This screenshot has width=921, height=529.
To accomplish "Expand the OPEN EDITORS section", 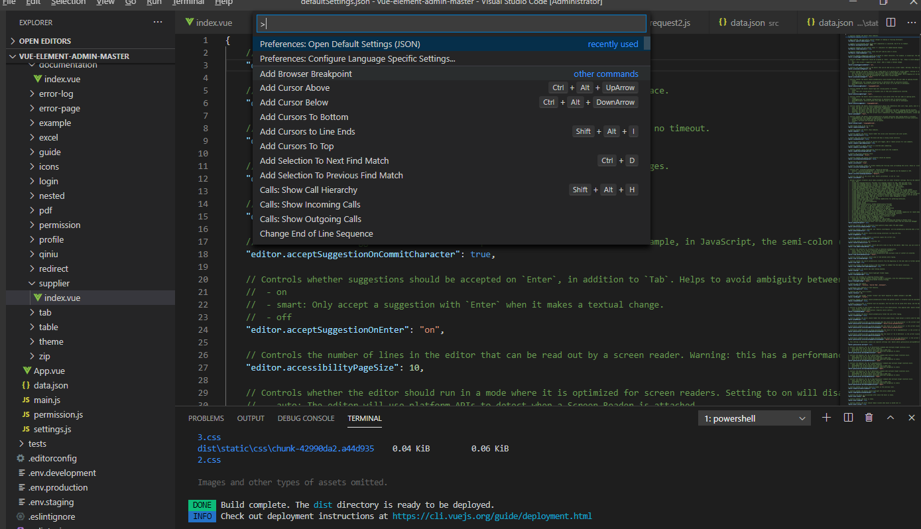I will (x=45, y=41).
